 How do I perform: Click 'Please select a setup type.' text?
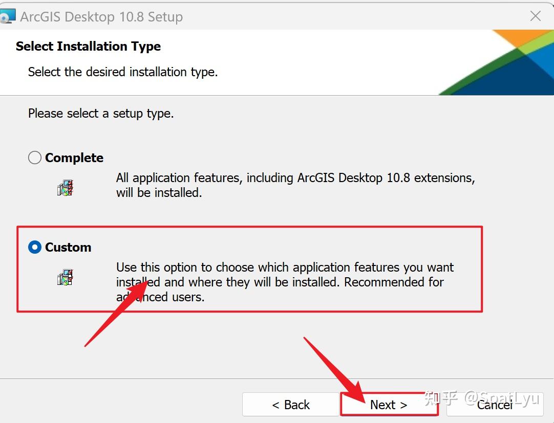(x=101, y=114)
